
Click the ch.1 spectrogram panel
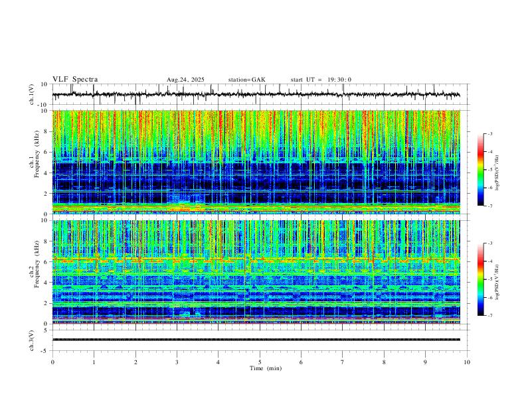(256, 162)
